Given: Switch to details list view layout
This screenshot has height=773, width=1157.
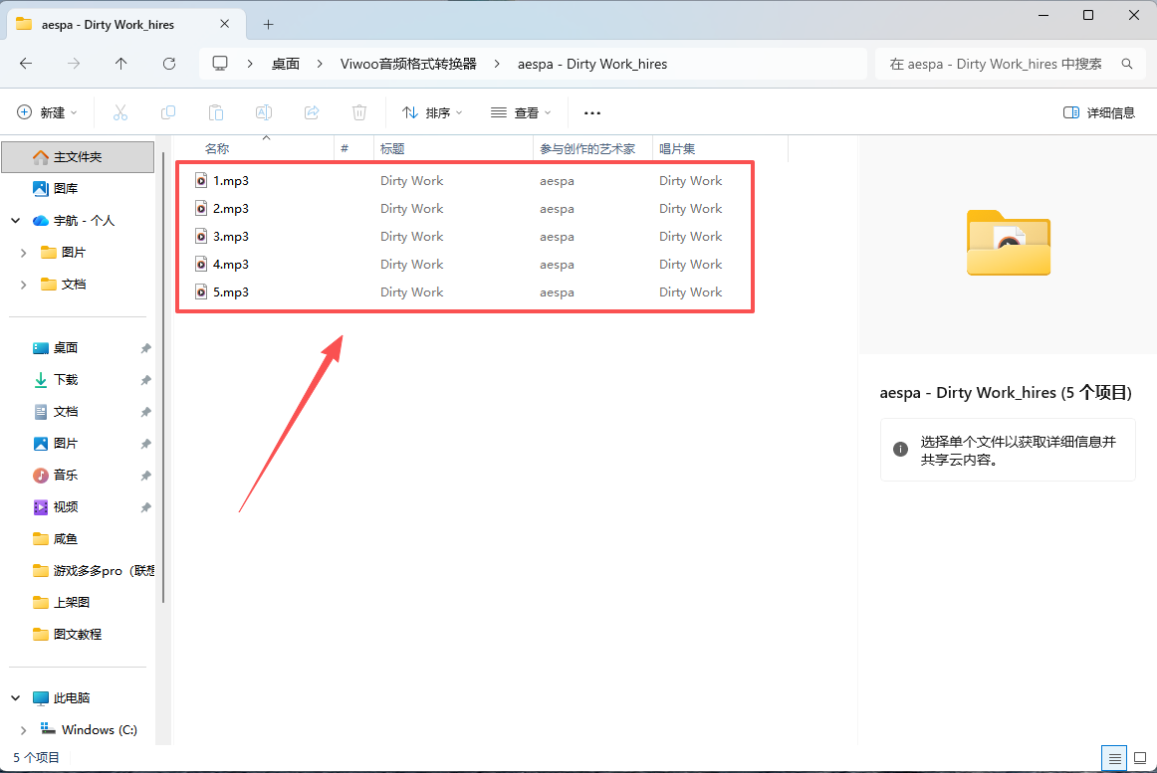Looking at the screenshot, I should coord(1116,758).
